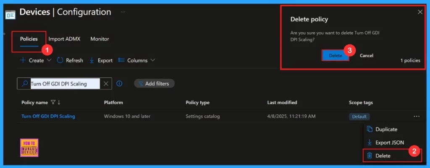The height and width of the screenshot is (168, 430).
Task: Open Turn Off GDI DPI Scaling policy link
Action: pos(48,116)
